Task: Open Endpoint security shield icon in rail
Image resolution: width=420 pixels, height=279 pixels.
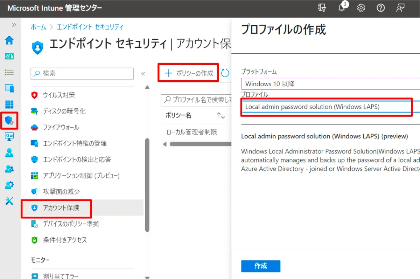Action: tap(9, 121)
